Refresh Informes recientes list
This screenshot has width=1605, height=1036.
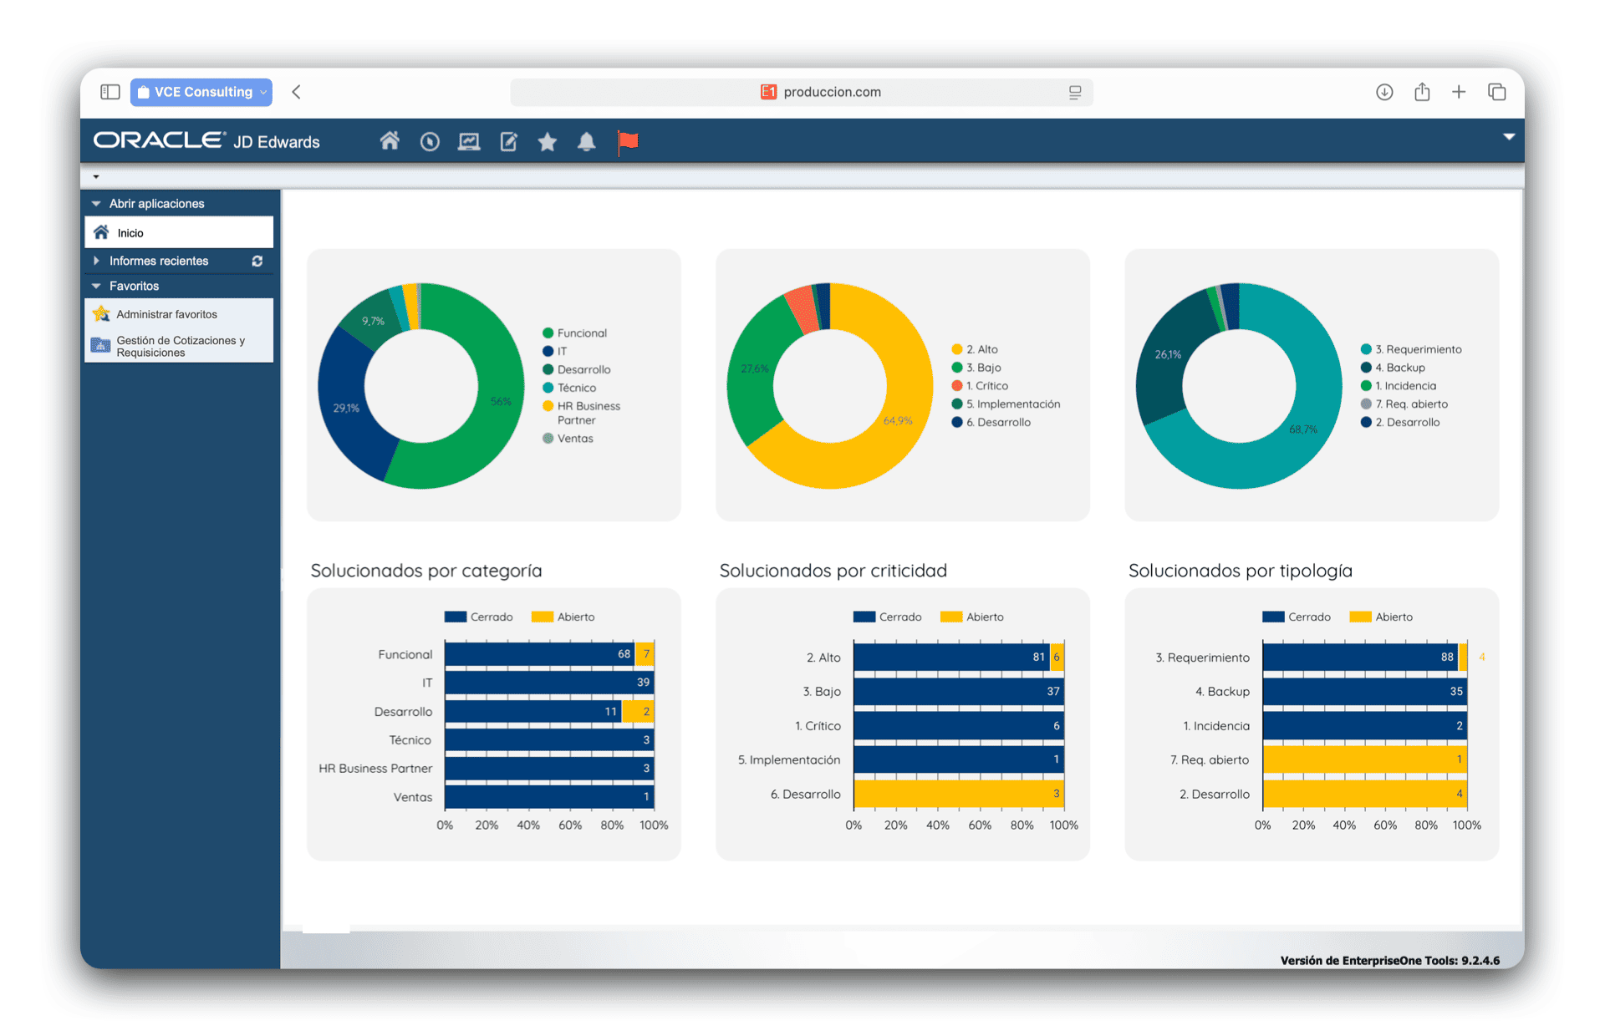(257, 262)
